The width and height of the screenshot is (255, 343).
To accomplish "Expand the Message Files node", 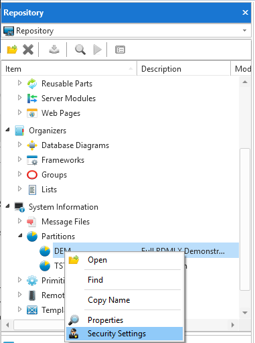I will tap(19, 221).
